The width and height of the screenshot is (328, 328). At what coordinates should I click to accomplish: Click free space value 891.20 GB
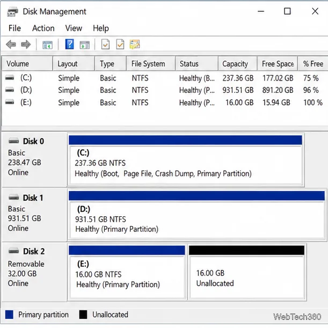coord(278,90)
